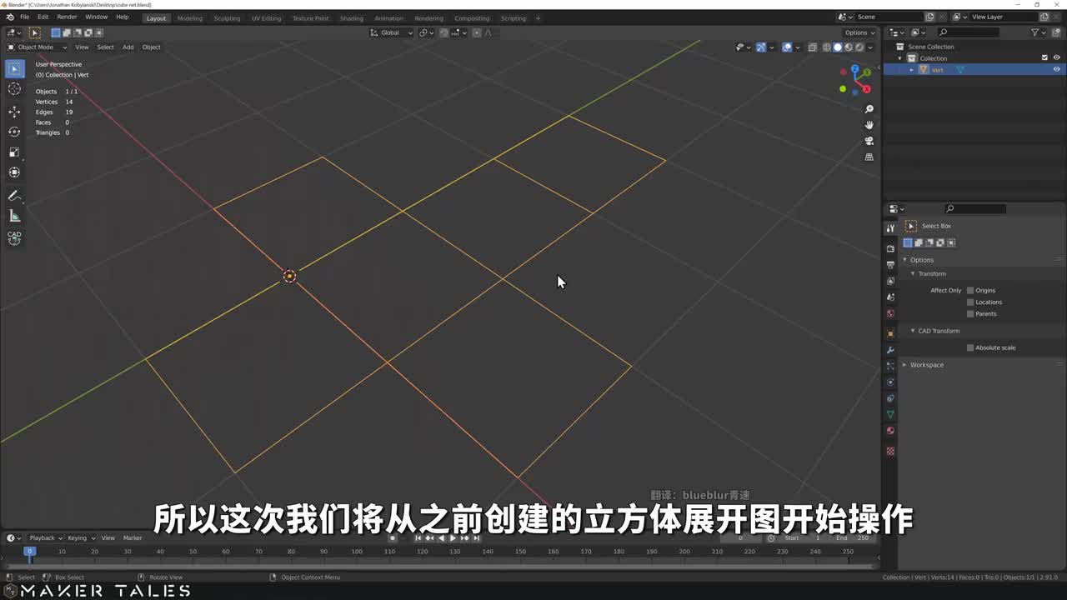Open the Object Mode dropdown
The image size is (1067, 600).
(x=36, y=47)
